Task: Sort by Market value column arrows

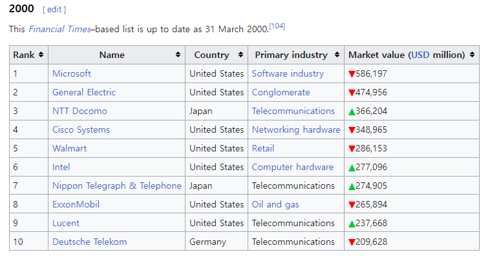Action: click(x=472, y=55)
